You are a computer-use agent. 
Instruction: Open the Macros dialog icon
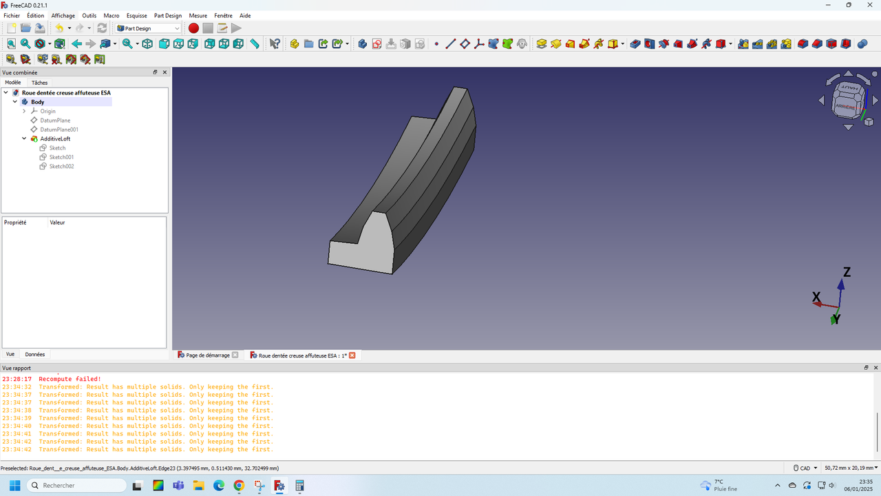click(222, 28)
